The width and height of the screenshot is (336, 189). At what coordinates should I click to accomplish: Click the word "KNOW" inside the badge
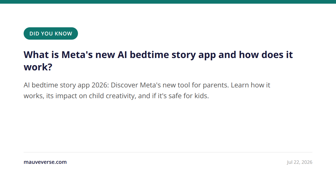(63, 34)
